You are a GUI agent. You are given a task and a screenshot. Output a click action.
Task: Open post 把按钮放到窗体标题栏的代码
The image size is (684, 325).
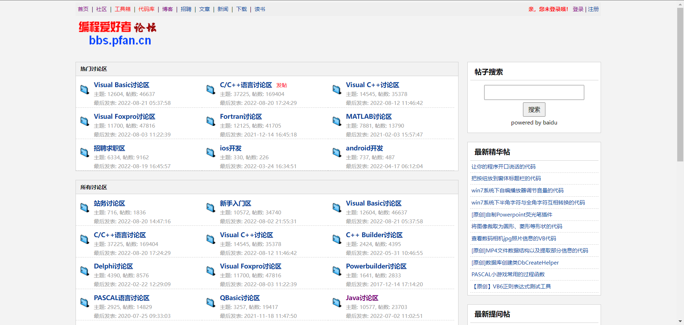pos(506,179)
